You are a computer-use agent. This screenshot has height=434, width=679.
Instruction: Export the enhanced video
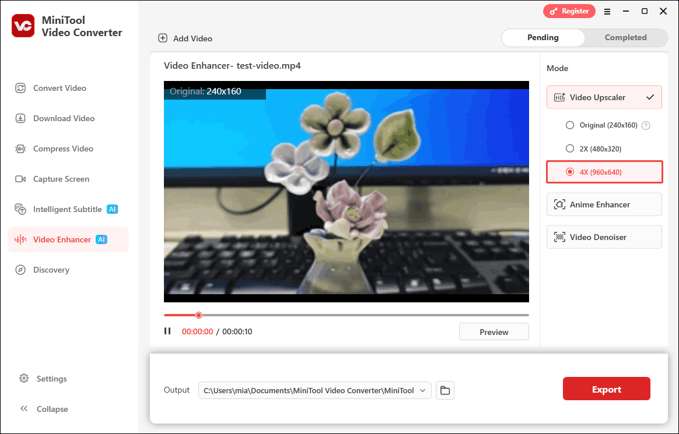pyautogui.click(x=606, y=389)
